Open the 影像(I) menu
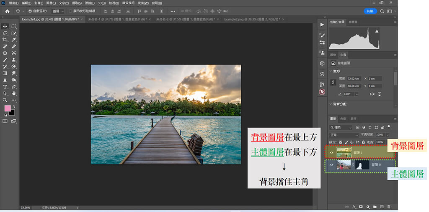 (x=39, y=3)
